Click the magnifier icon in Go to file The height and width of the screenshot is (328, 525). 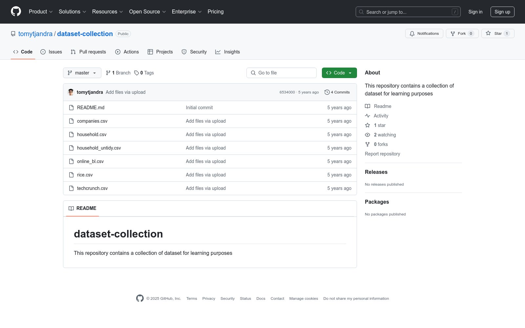click(x=253, y=73)
